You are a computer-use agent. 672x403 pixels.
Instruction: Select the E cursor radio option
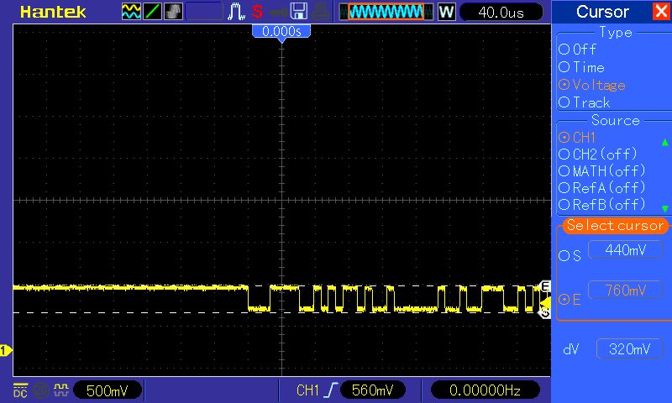coord(570,300)
